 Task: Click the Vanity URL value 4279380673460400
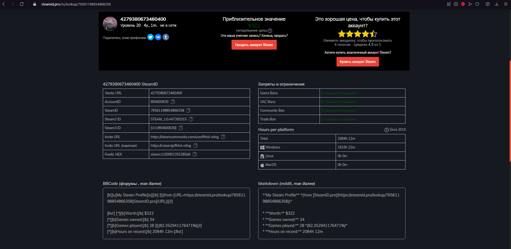coord(166,93)
